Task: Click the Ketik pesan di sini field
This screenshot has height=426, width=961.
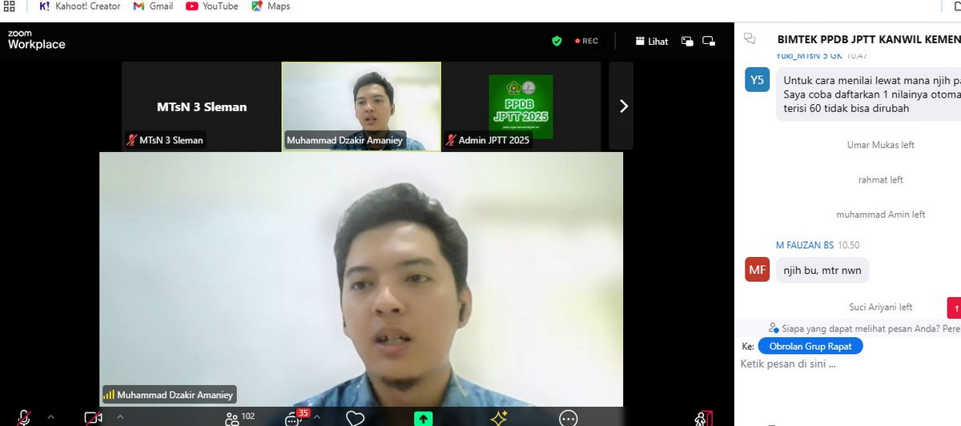Action: tap(841, 364)
